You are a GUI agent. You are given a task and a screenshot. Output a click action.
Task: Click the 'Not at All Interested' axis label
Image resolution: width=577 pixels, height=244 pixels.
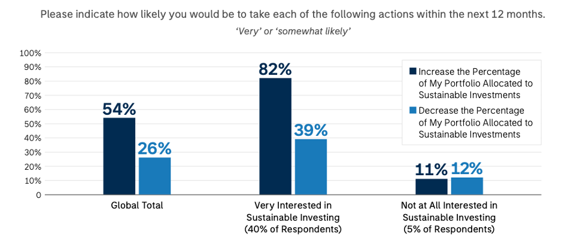tap(450, 217)
